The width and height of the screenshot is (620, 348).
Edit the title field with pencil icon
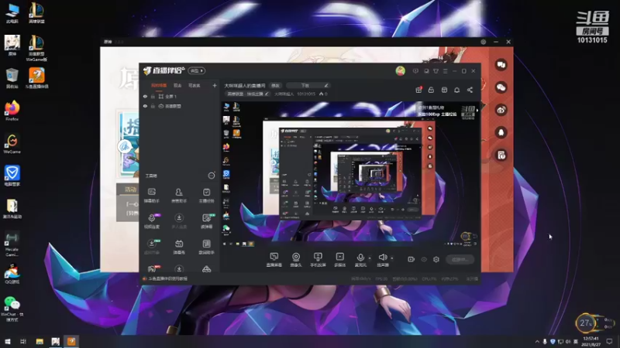[x=325, y=85]
